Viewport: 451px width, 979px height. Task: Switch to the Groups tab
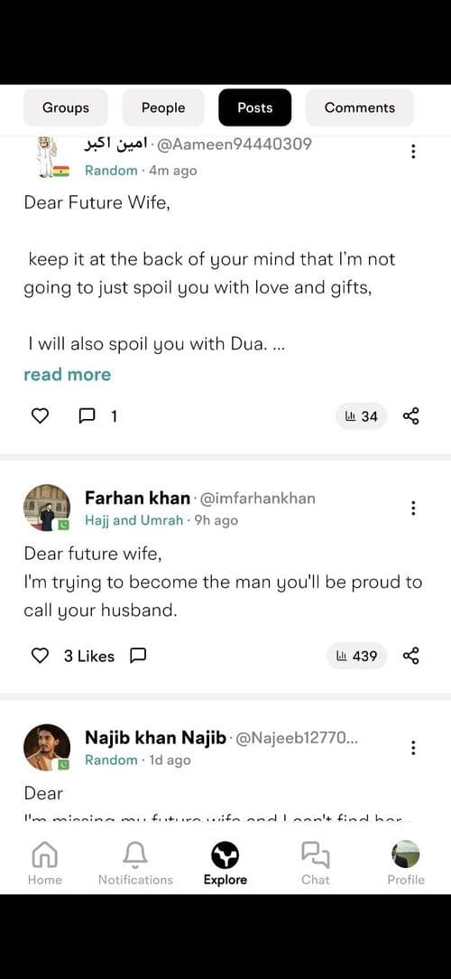(66, 107)
